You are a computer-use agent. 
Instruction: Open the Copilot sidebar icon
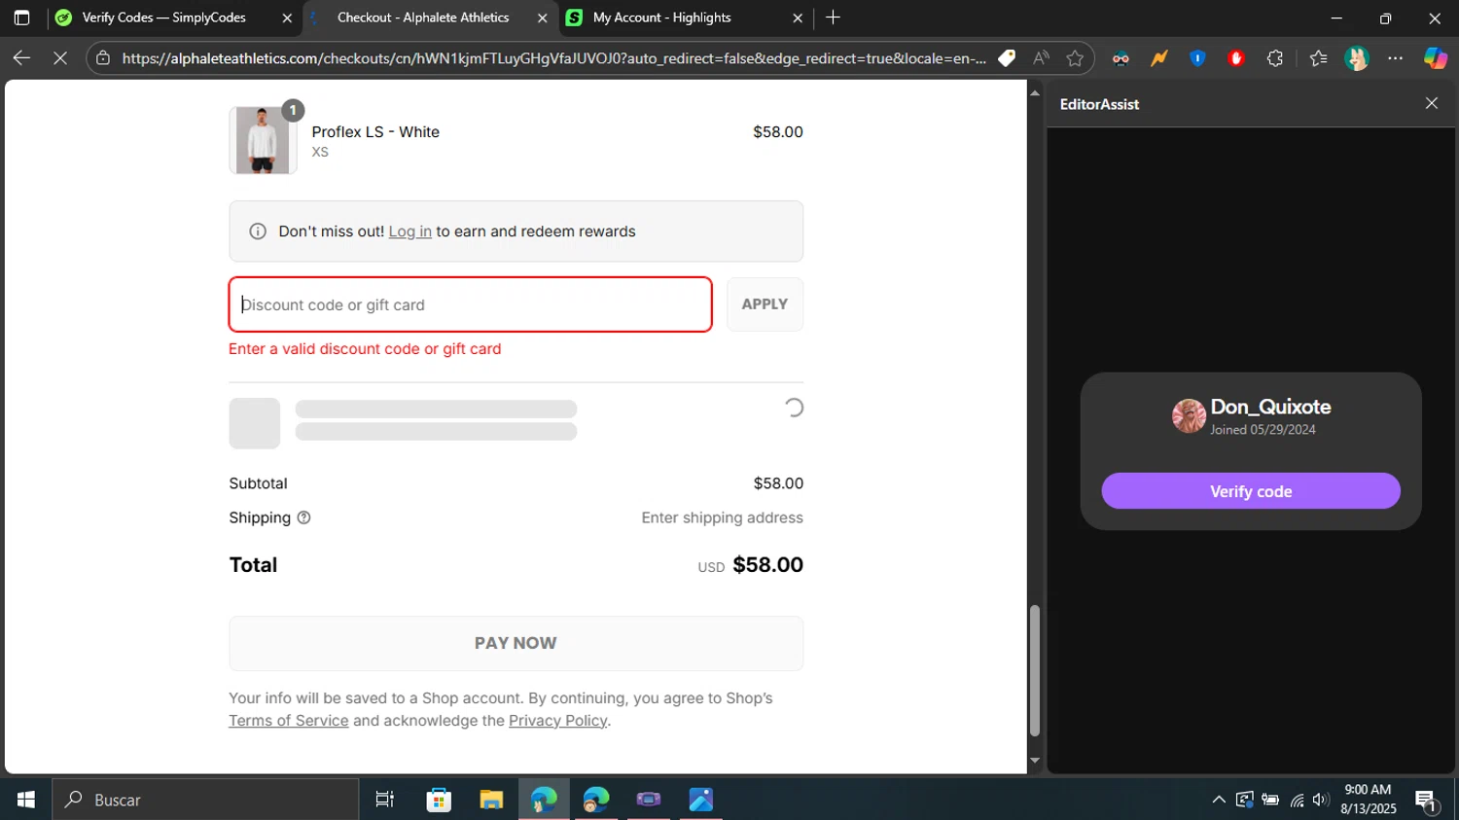(x=1436, y=58)
